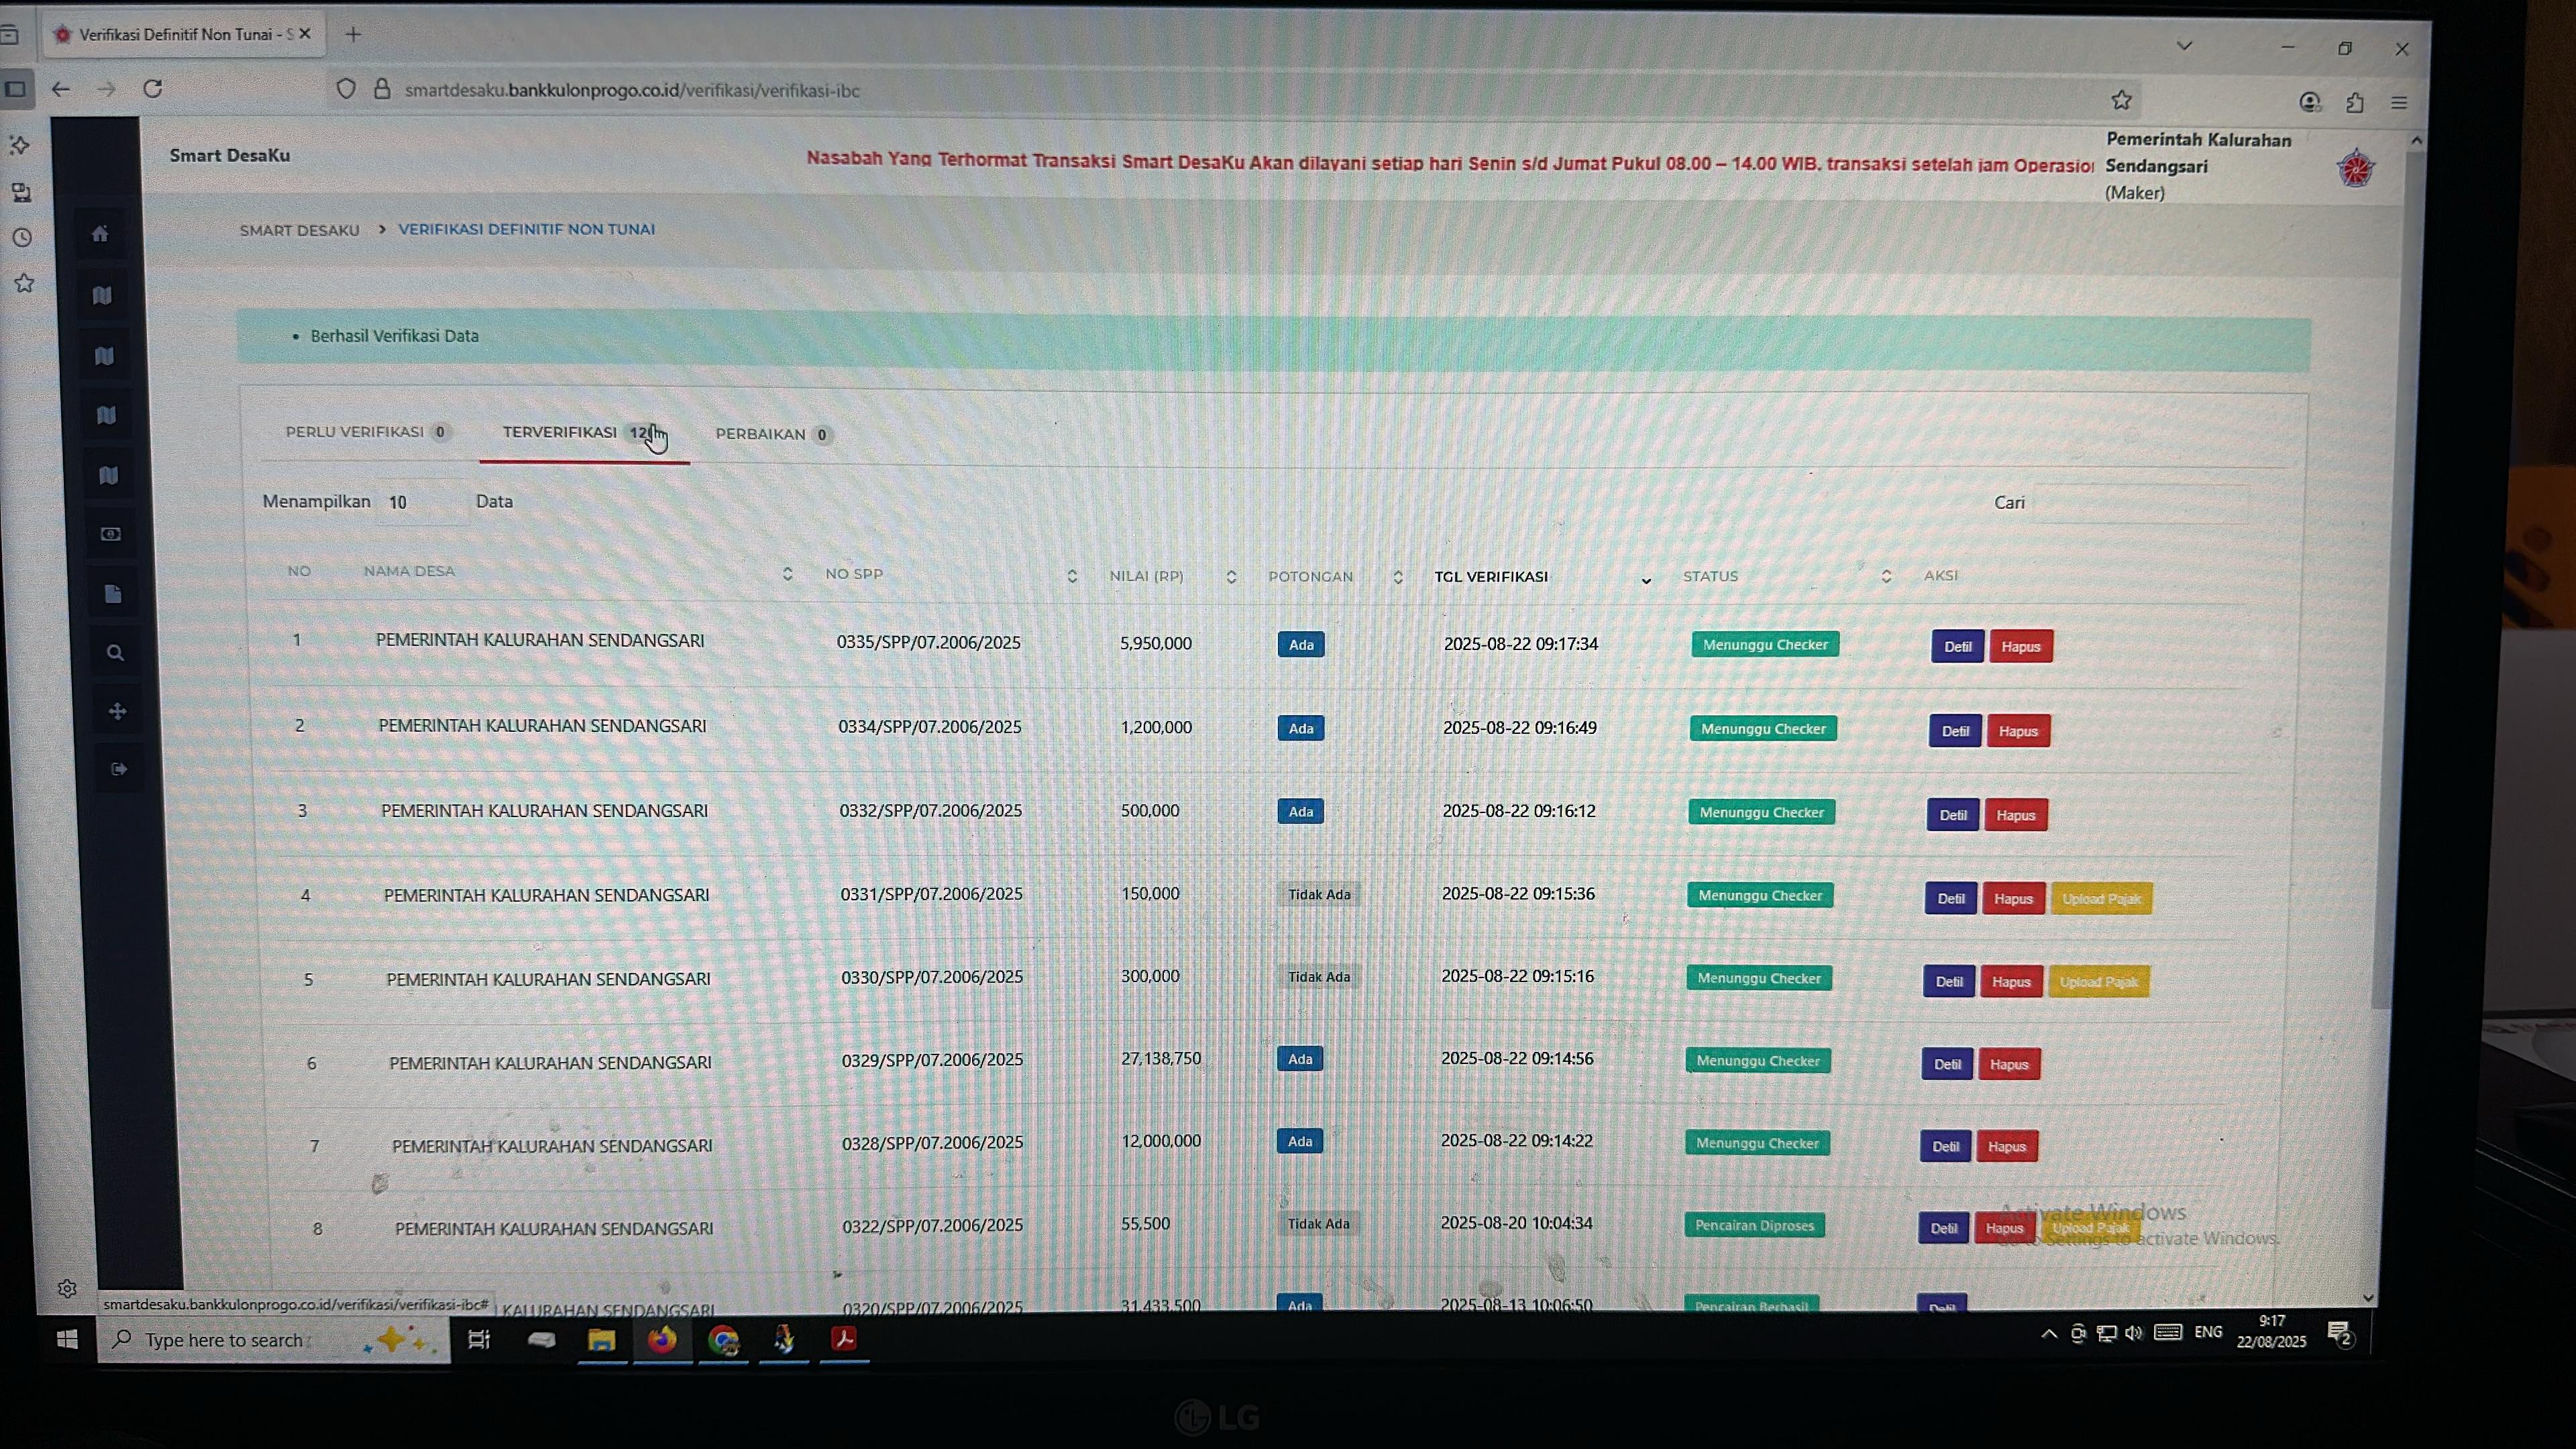This screenshot has width=2576, height=1449.
Task: Click the Verifikasi Definitif Non Tunai breadcrumb
Action: (x=527, y=229)
